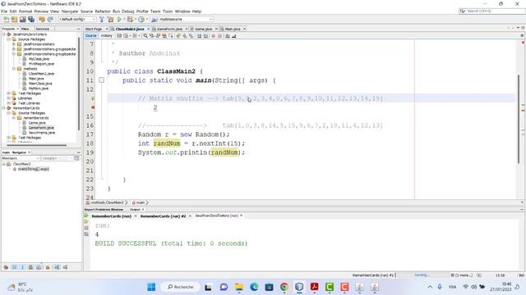Switch to the Files panel tab
The image size is (526, 295).
point(25,29)
